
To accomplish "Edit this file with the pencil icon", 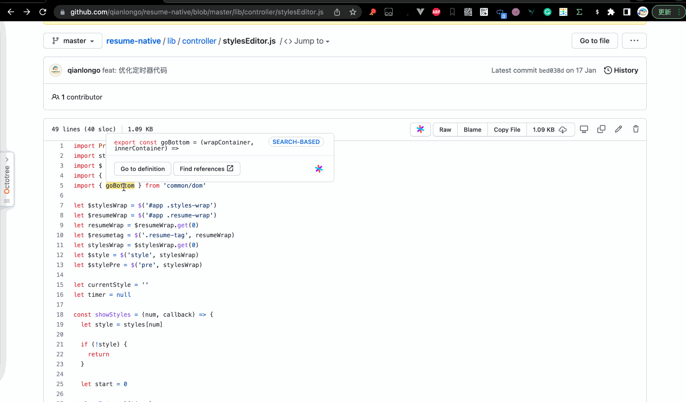I will pyautogui.click(x=618, y=130).
